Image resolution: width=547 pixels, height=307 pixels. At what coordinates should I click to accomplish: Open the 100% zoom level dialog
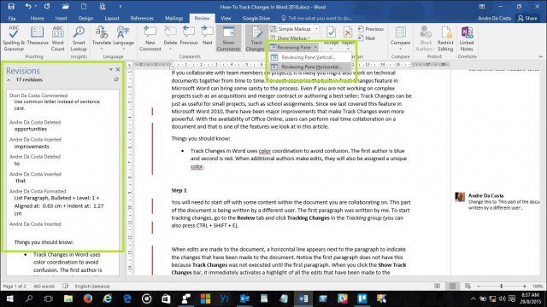(x=538, y=287)
